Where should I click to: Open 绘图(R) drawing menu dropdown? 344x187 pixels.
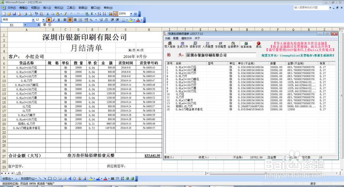point(8,178)
